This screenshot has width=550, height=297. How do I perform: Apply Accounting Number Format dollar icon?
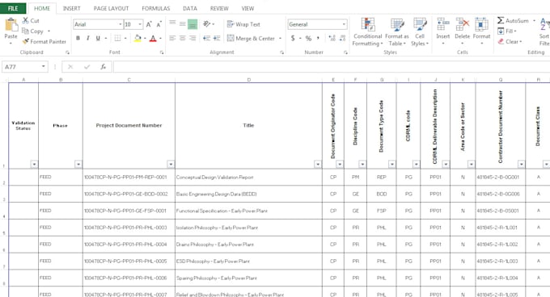click(293, 38)
